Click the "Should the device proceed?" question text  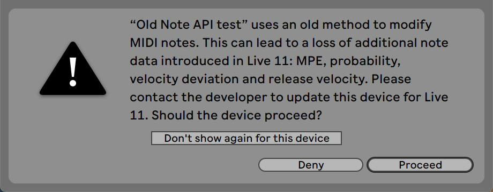(237, 115)
